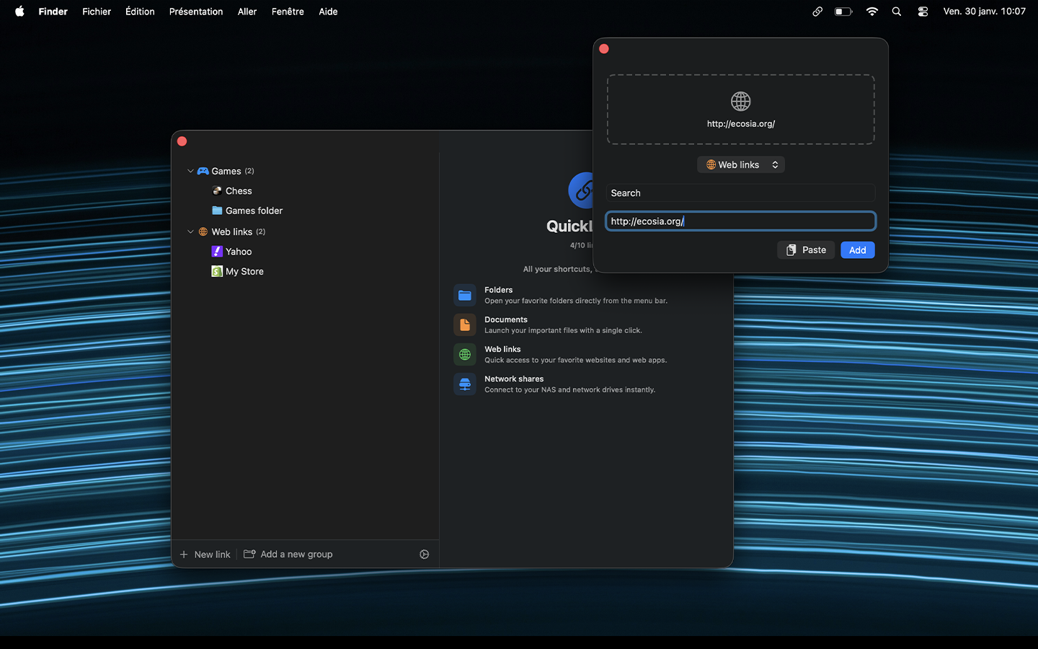
Task: Open the Aller menu
Action: click(x=247, y=12)
